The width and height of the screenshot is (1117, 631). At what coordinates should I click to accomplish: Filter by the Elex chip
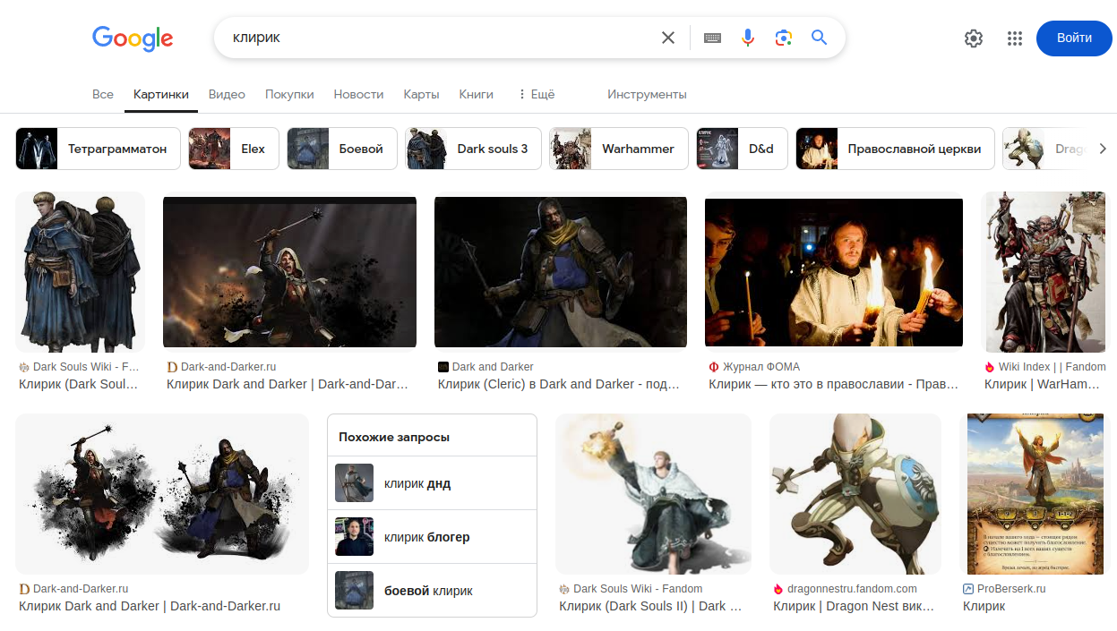coord(234,149)
